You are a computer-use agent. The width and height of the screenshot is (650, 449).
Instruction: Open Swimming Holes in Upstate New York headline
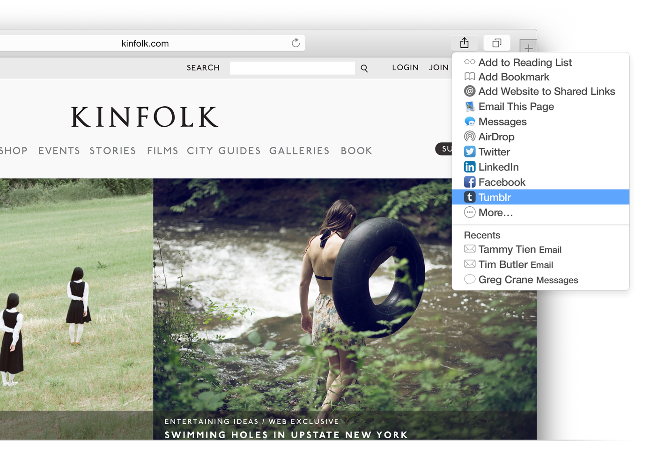tap(286, 435)
